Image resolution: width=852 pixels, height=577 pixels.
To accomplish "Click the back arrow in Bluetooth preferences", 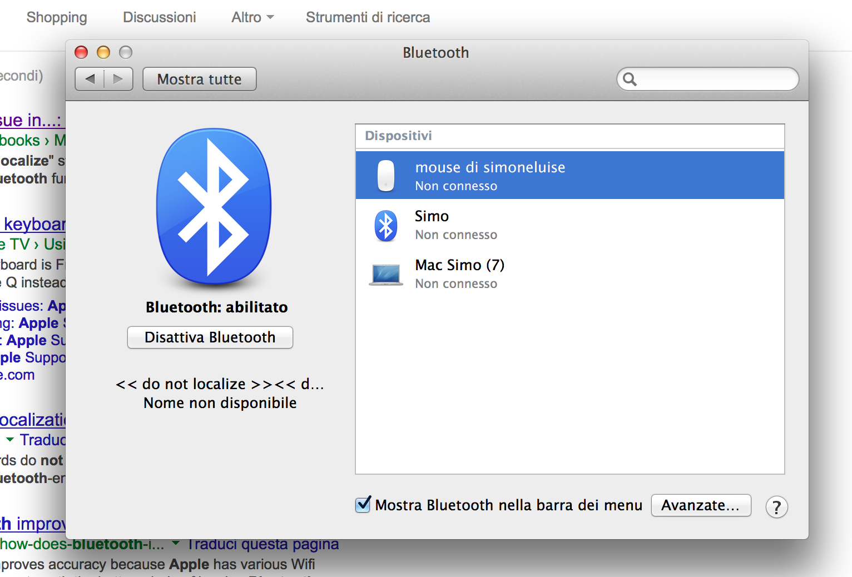I will pos(90,79).
